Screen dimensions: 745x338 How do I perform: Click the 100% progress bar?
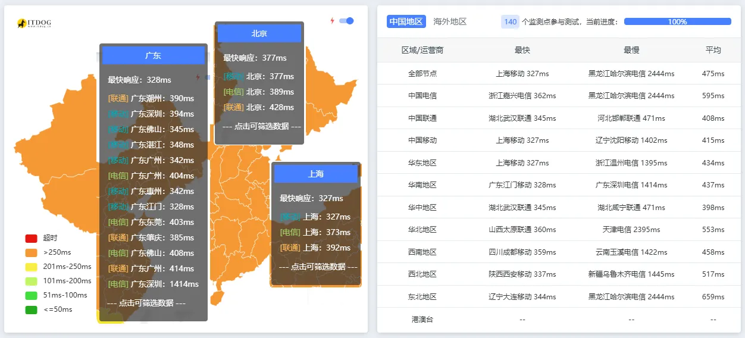[677, 21]
